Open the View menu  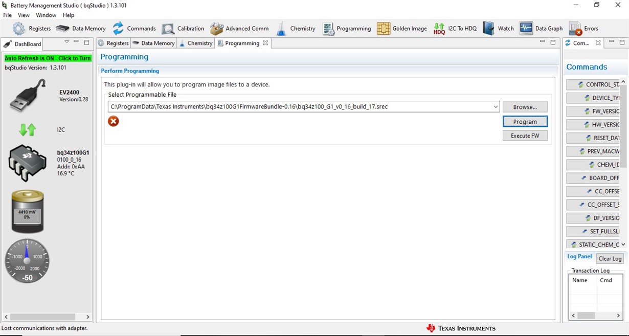[x=24, y=15]
